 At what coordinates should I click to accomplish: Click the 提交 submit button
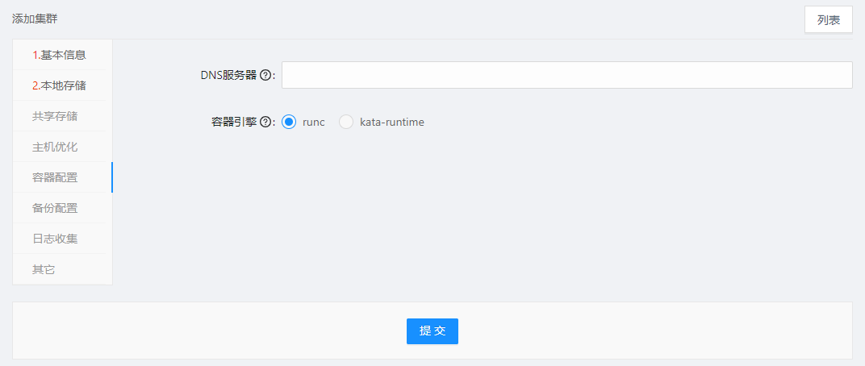pyautogui.click(x=432, y=331)
